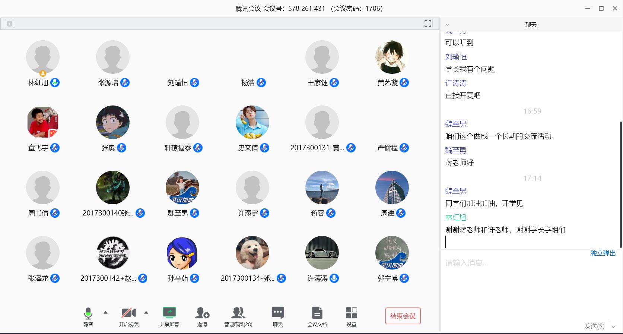Click the shield security icon at top left
The image size is (623, 334).
(x=10, y=24)
